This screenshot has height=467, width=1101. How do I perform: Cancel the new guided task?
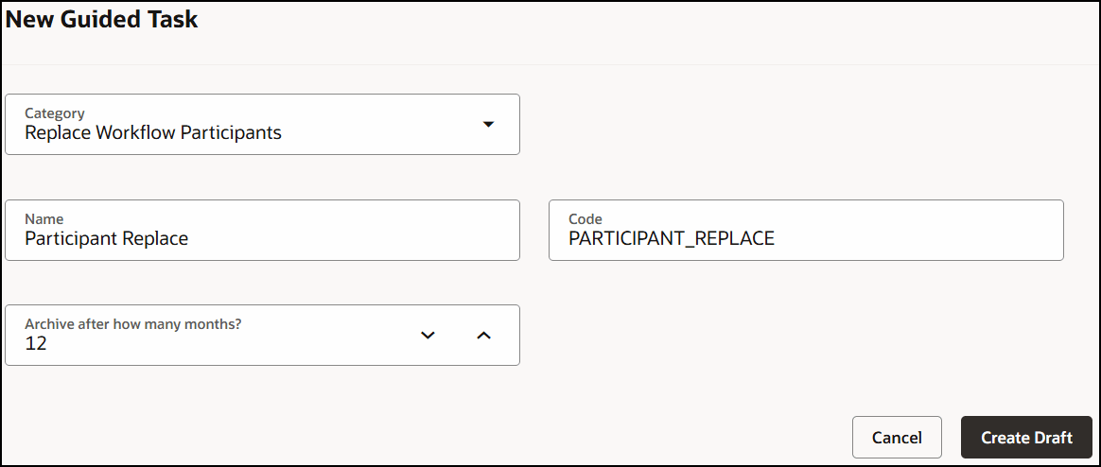896,437
